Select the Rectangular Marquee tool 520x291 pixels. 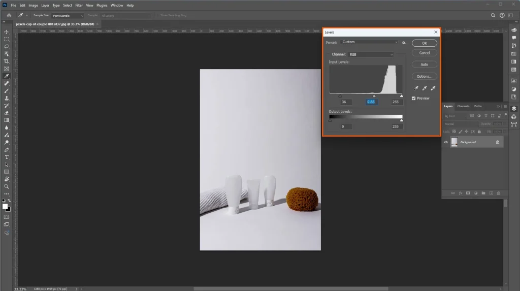coord(6,39)
